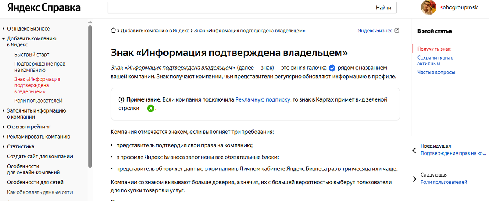Go to next article Роли пользователей

pyautogui.click(x=444, y=182)
